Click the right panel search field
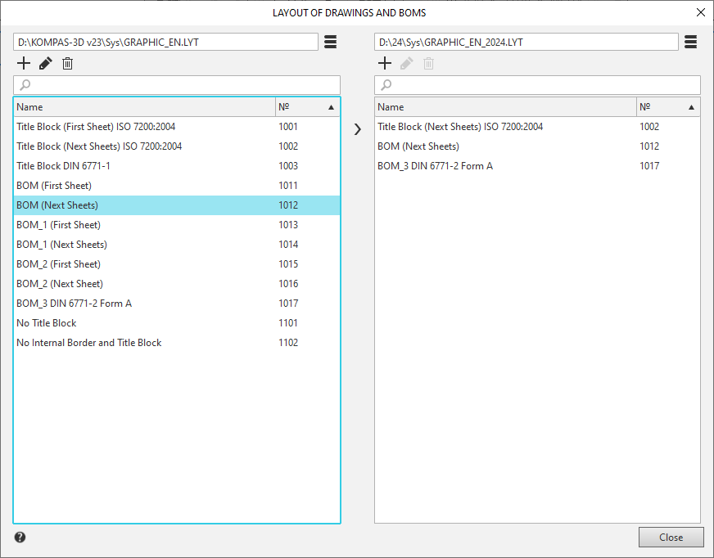 (x=537, y=85)
